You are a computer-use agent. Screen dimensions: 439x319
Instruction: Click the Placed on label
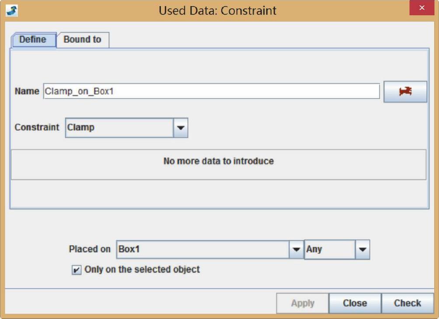90,250
